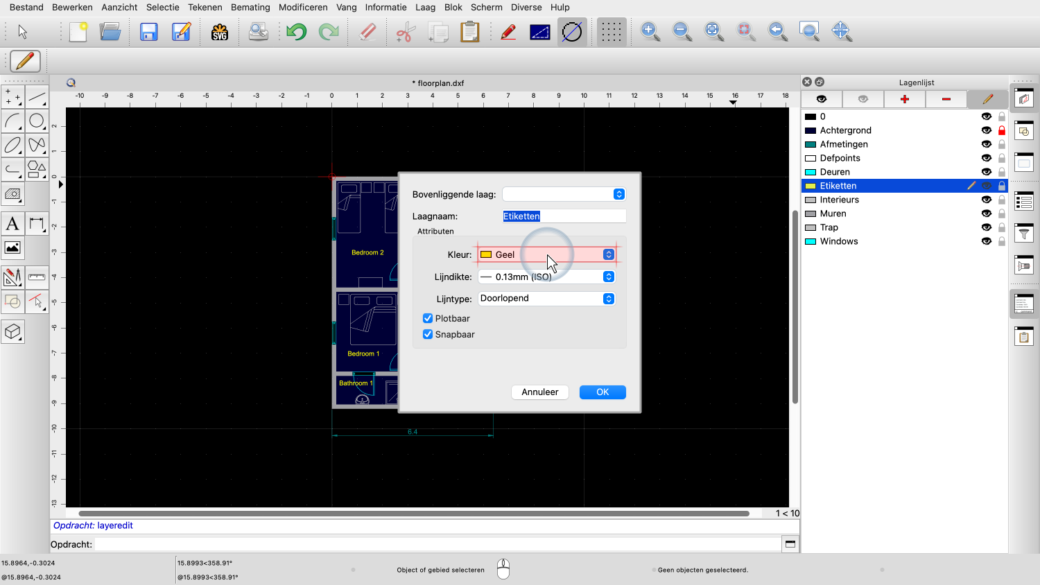The width and height of the screenshot is (1040, 585).
Task: Click the Undo arrow icon
Action: (x=296, y=32)
